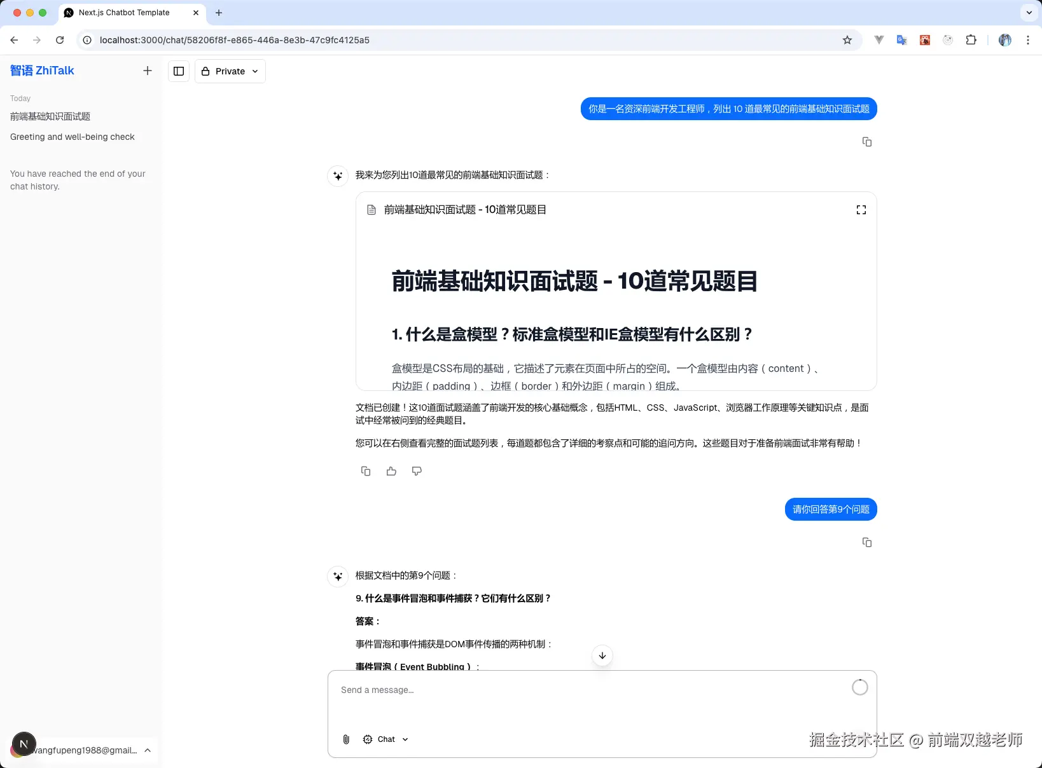Expand the account options chevron near the email
Screen dimensions: 1042x768
[x=147, y=750]
